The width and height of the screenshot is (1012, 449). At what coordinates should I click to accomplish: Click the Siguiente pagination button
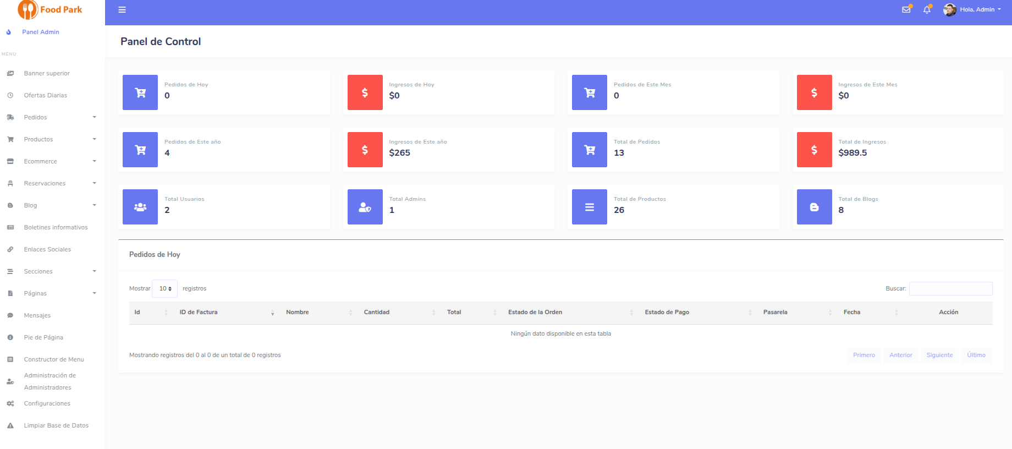(x=939, y=355)
